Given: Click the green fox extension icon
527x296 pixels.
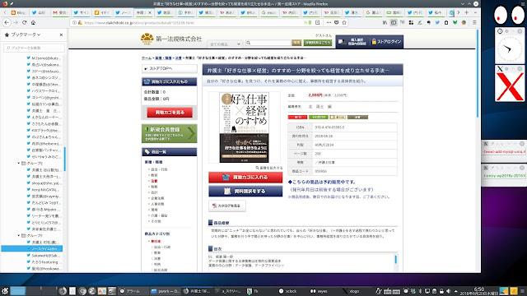Looking at the screenshot, I should click(455, 22).
